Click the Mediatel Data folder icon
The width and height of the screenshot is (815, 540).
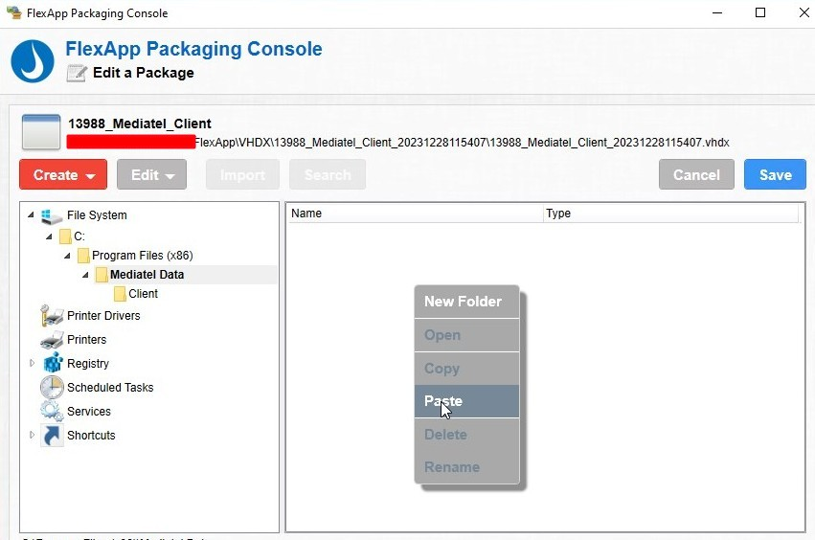click(x=102, y=275)
